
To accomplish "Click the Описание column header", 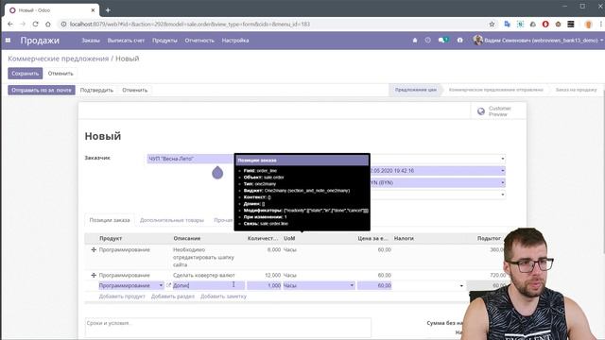I will pos(187,238).
